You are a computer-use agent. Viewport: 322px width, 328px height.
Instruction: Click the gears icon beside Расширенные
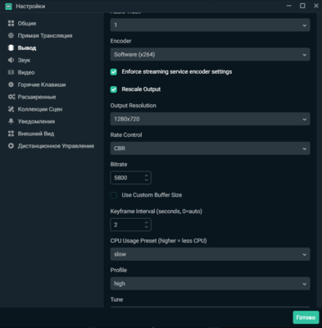click(11, 97)
